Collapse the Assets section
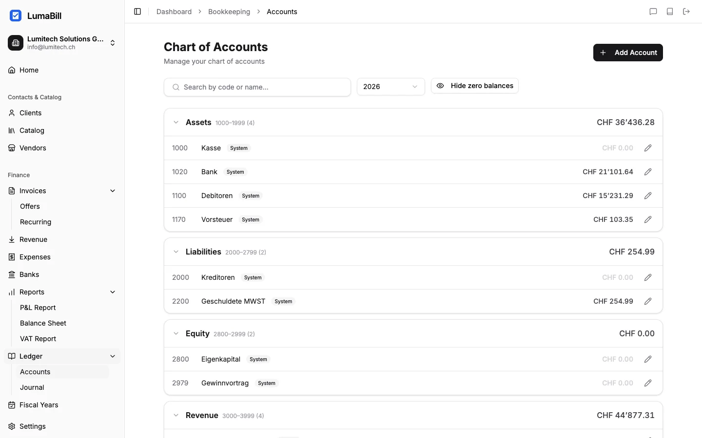Image resolution: width=702 pixels, height=438 pixels. pos(176,122)
